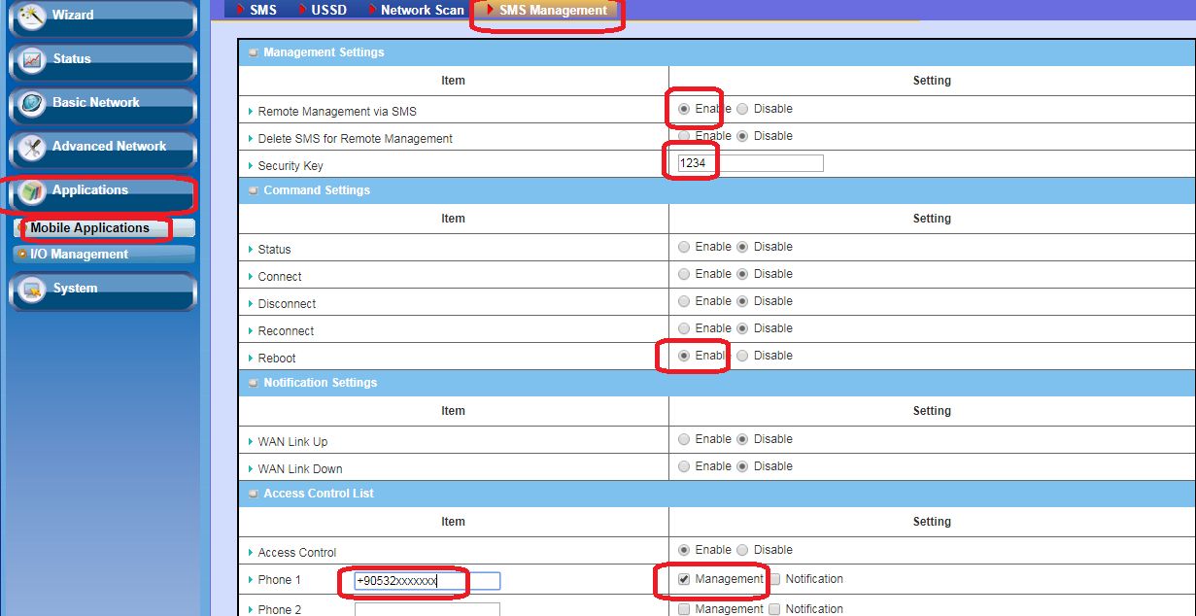
Task: Click the Applications sidebar icon
Action: click(32, 191)
